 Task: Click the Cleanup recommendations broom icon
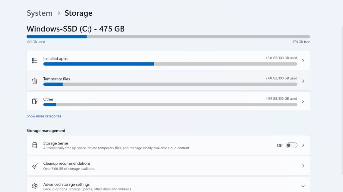(35, 166)
